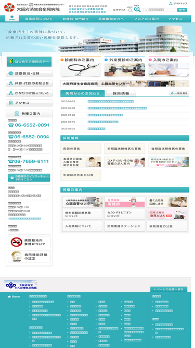Image resolution: width=195 pixels, height=348 pixels.
Task: Open the 泉尾病院について menu
Action: (38, 19)
